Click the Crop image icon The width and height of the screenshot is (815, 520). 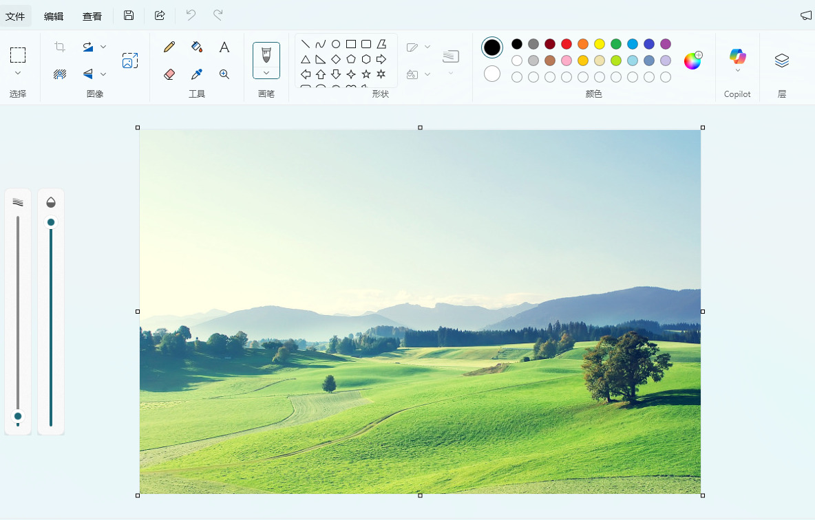point(60,47)
